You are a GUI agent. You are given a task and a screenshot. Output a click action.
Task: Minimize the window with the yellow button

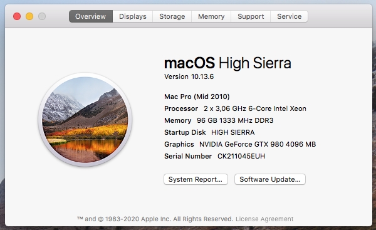tap(29, 16)
